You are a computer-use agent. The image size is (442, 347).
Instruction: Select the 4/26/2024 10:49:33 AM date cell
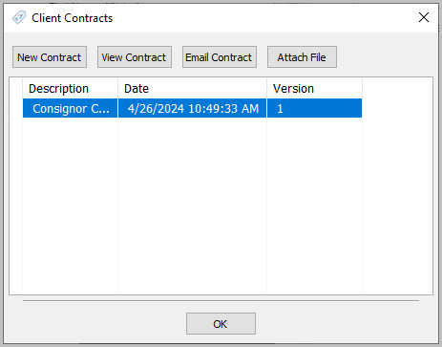click(192, 108)
